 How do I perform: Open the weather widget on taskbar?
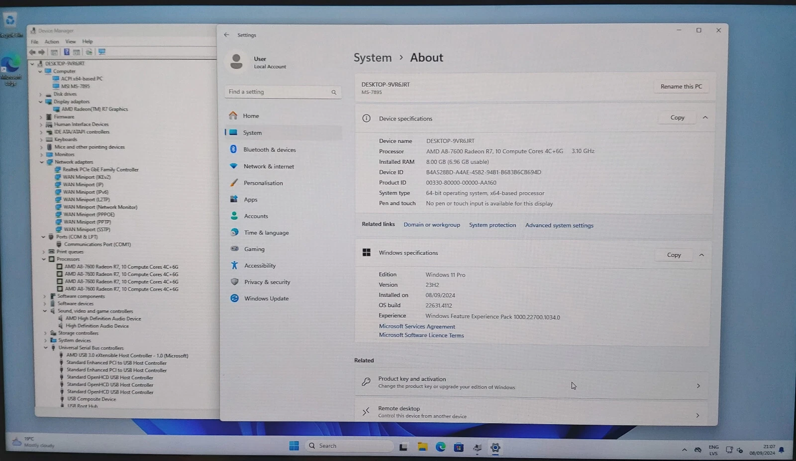tap(34, 442)
